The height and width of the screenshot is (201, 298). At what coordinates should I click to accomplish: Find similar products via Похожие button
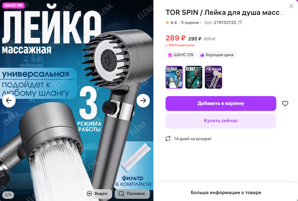click(x=132, y=194)
